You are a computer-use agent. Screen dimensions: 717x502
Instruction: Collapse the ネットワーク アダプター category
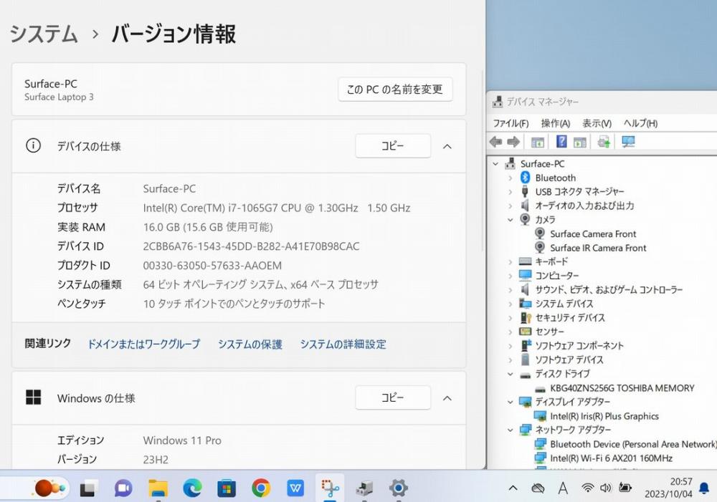(511, 430)
